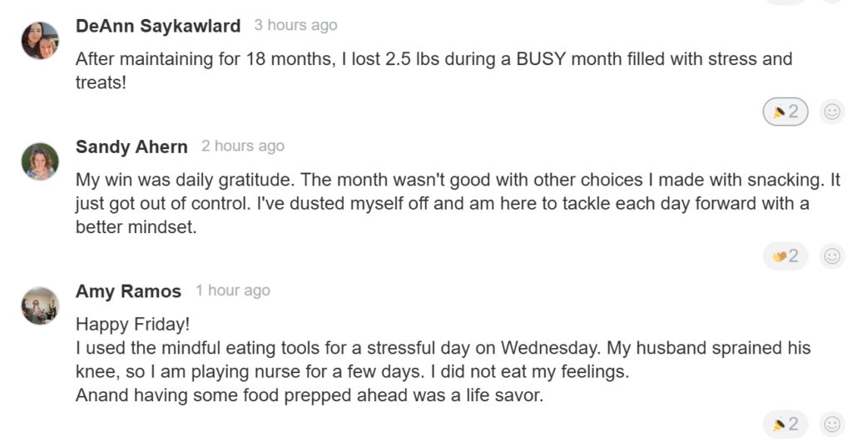Click Amy's sentence about food prepped ahead
852x442 pixels.
(x=309, y=395)
